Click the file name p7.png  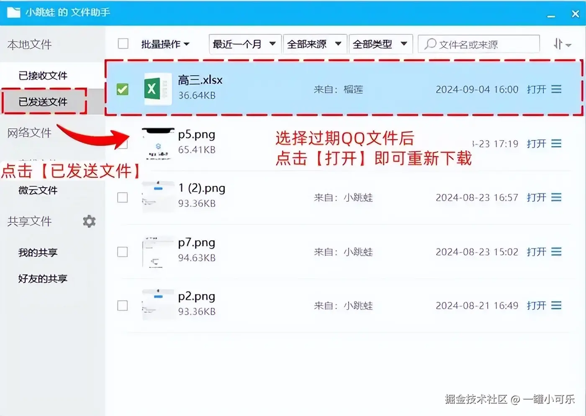197,243
